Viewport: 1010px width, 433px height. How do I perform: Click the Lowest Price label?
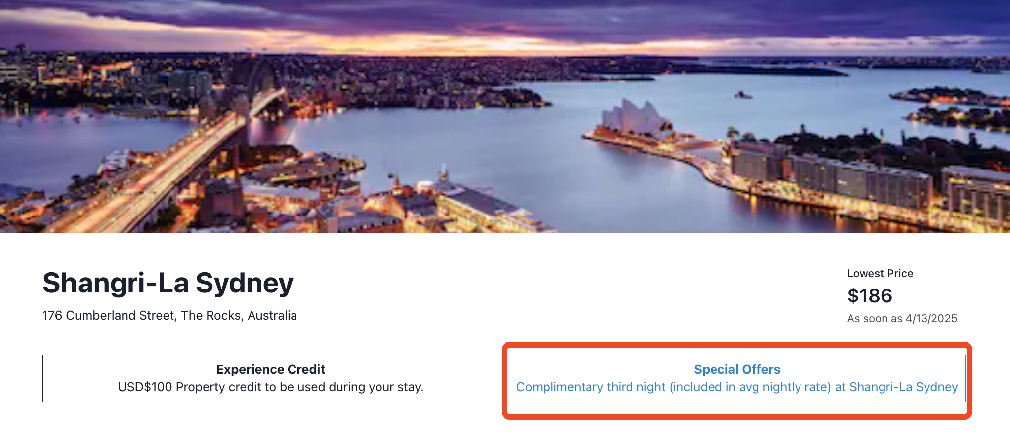(880, 273)
